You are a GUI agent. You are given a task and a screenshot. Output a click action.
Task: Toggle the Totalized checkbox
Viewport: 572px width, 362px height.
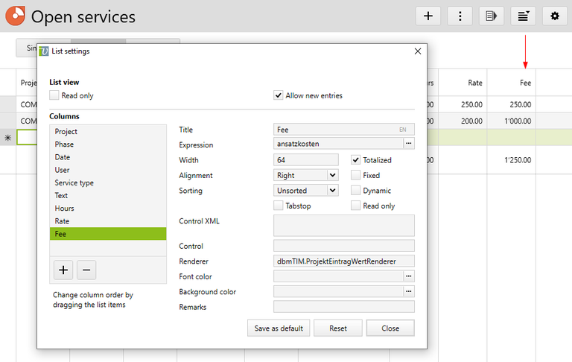(x=356, y=160)
